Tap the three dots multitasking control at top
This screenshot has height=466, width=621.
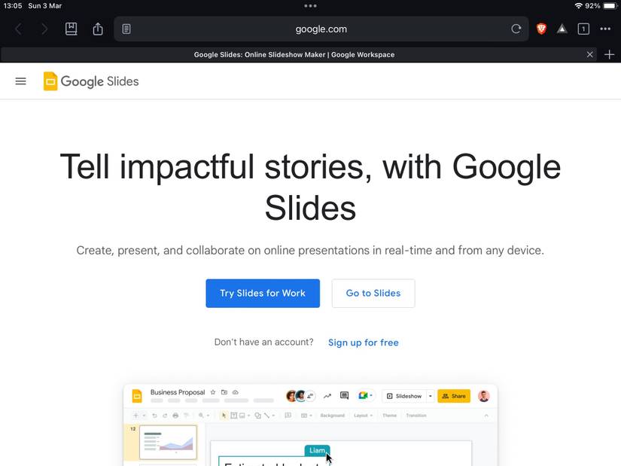click(x=310, y=6)
